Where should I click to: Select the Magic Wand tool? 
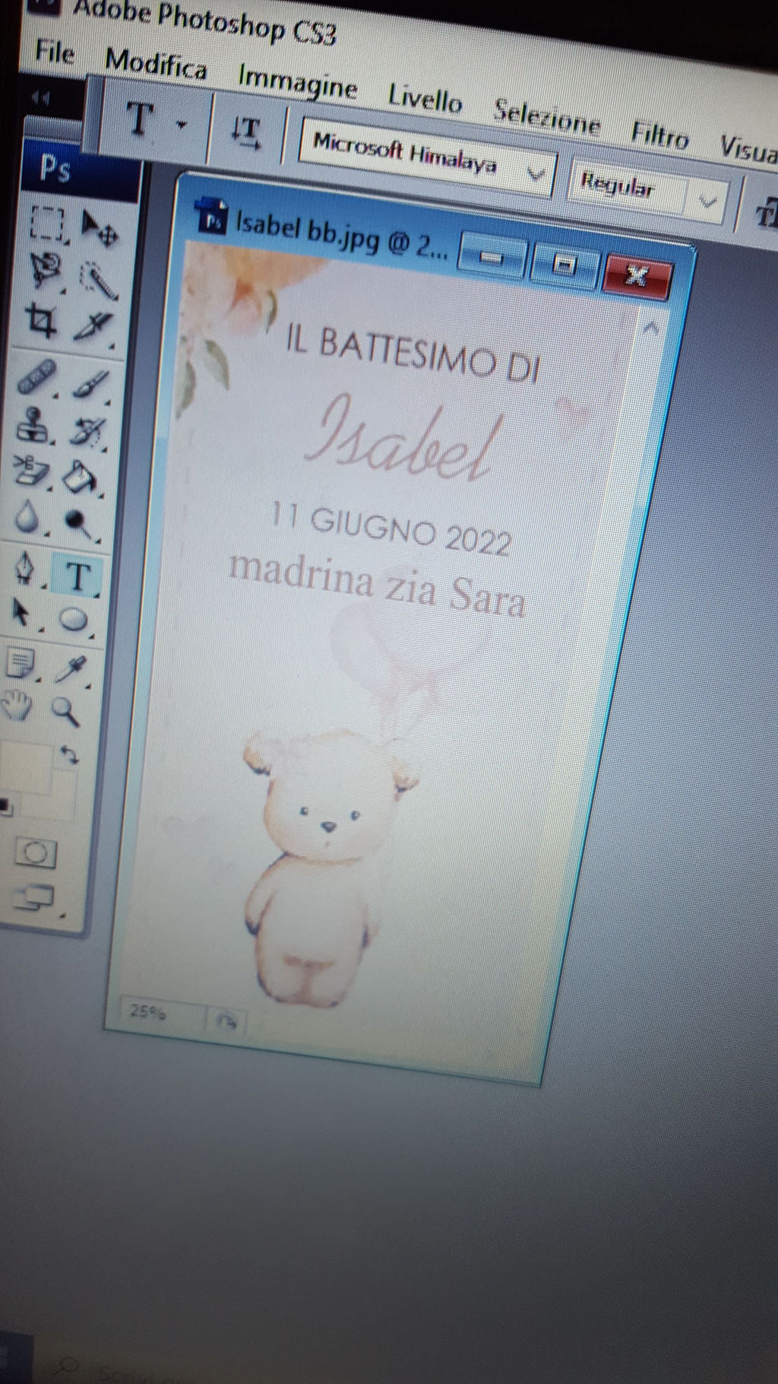[x=98, y=280]
